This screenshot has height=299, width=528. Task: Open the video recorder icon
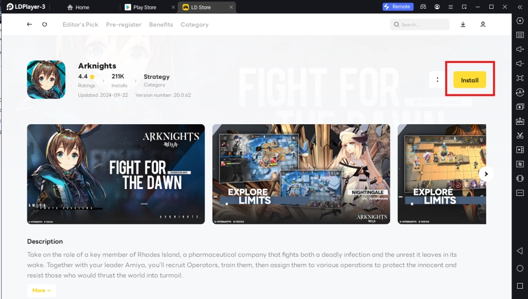(x=520, y=150)
